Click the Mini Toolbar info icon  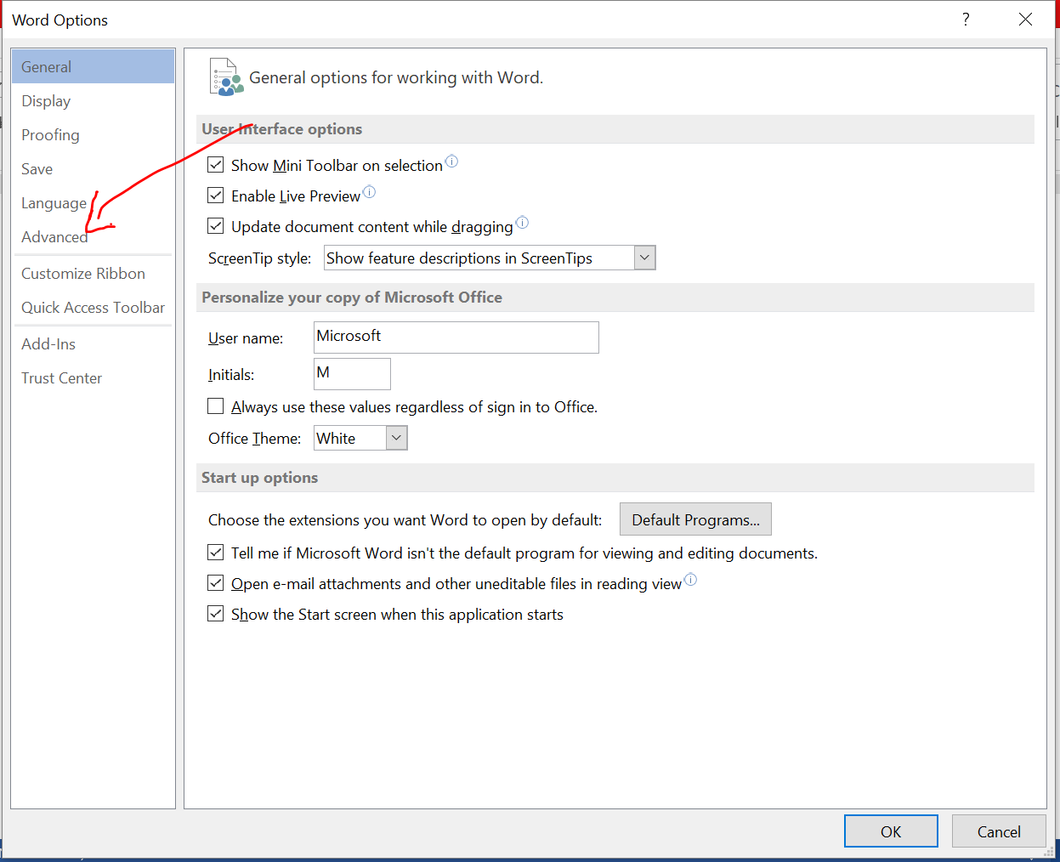451,161
